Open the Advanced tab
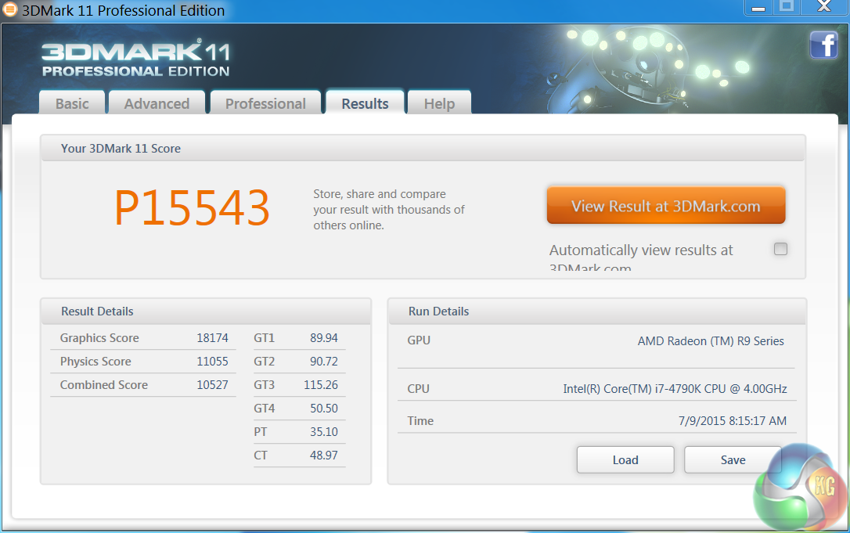This screenshot has height=533, width=850. click(157, 103)
